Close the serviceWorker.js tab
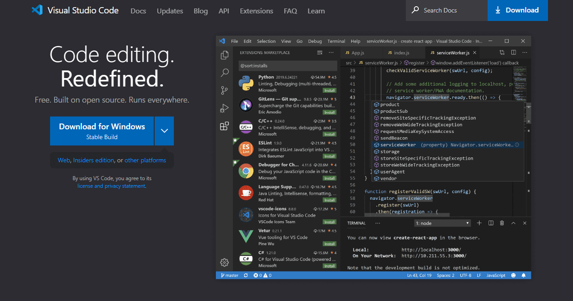573x301 pixels. coord(475,53)
